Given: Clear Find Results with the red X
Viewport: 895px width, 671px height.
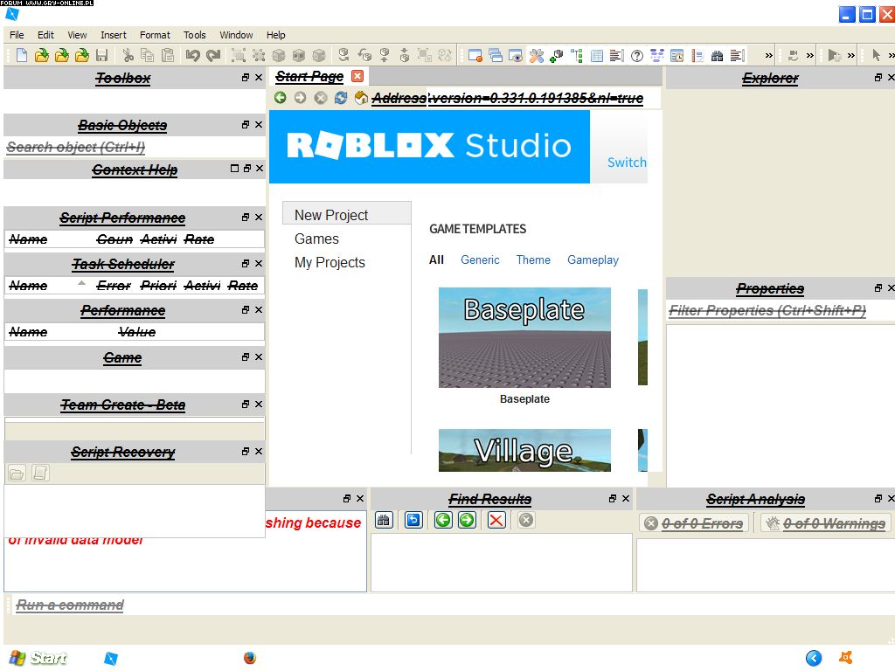Looking at the screenshot, I should point(496,520).
